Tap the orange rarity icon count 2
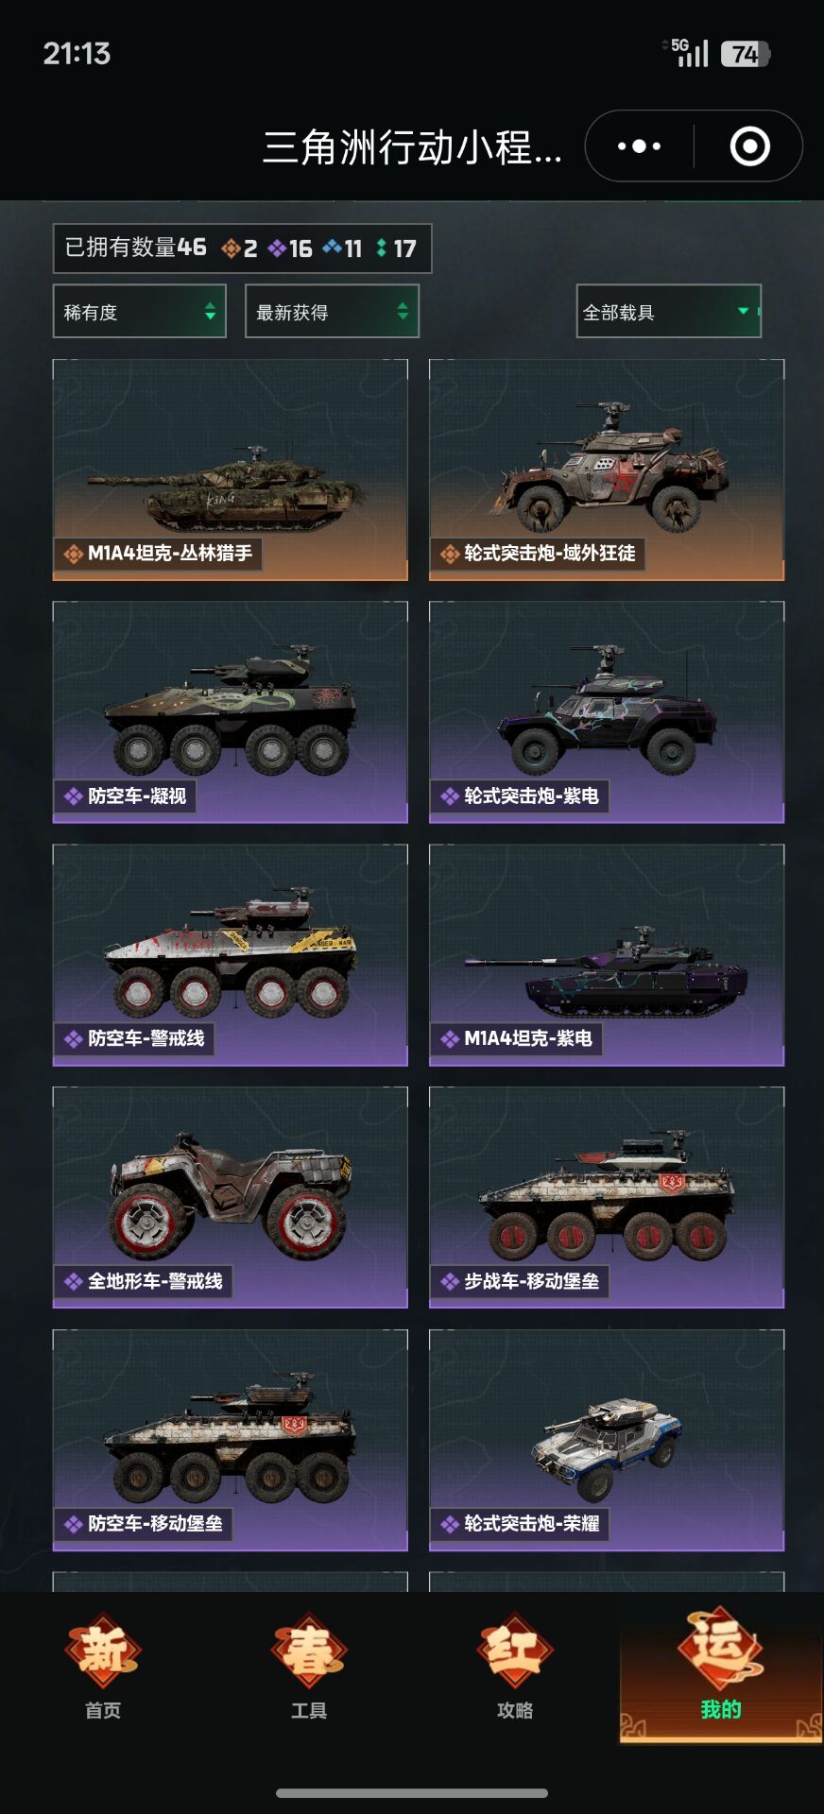The width and height of the screenshot is (824, 1814). 239,248
